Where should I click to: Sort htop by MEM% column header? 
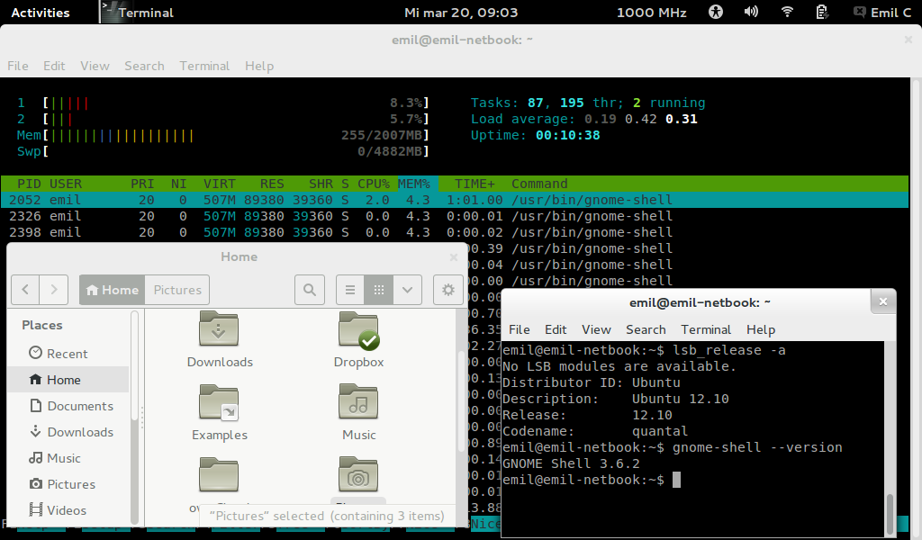coord(414,184)
